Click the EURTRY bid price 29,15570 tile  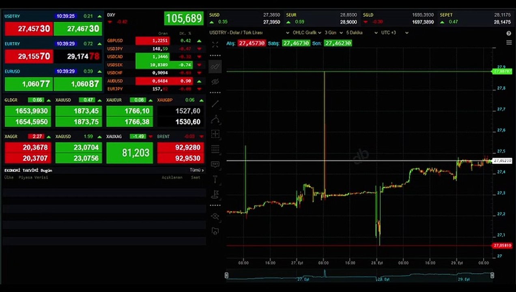coord(28,56)
